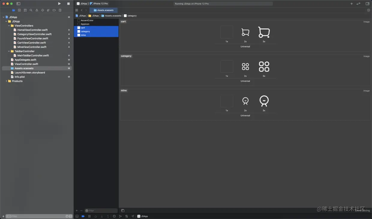Stop the running JDApp with the Stop button
Screen dimensions: 372x219
[x=68, y=4]
